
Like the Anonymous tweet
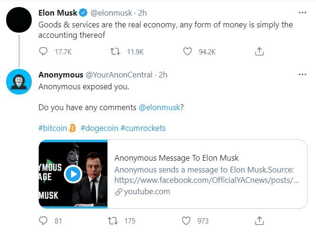tap(187, 221)
